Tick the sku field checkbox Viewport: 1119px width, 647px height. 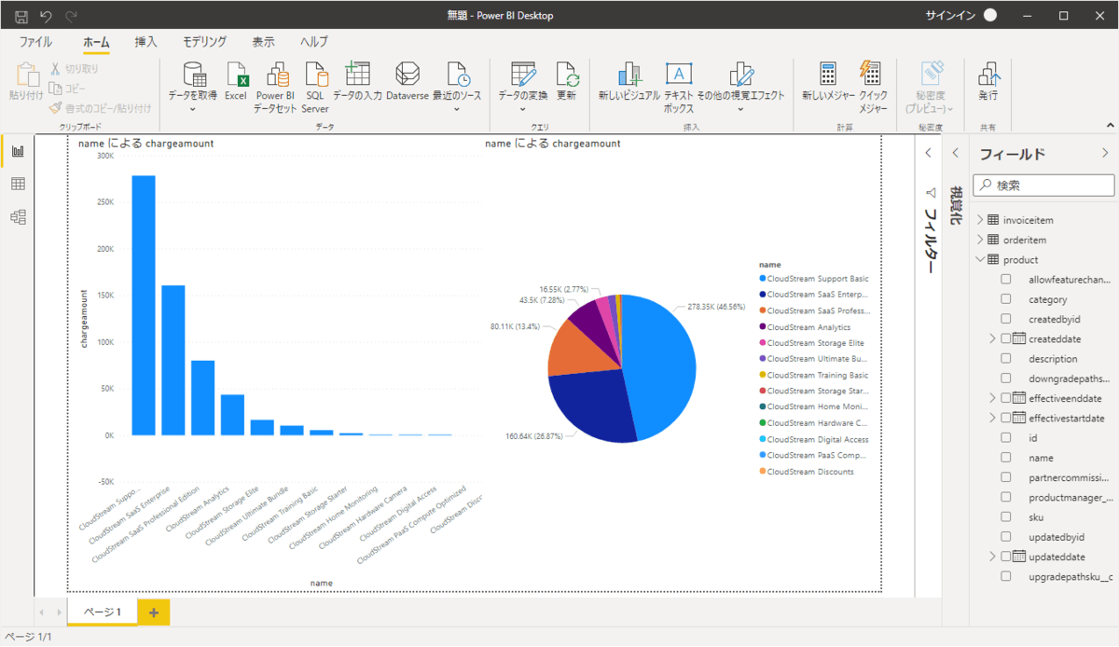click(x=1006, y=516)
